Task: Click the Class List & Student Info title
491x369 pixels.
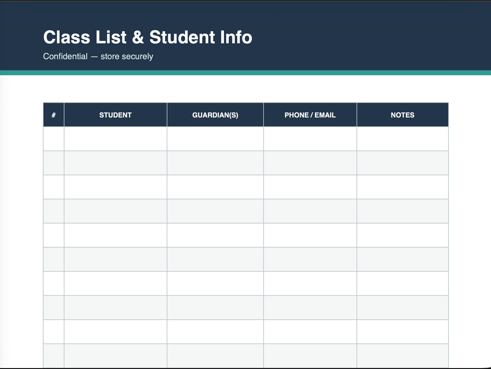Action: tap(148, 37)
